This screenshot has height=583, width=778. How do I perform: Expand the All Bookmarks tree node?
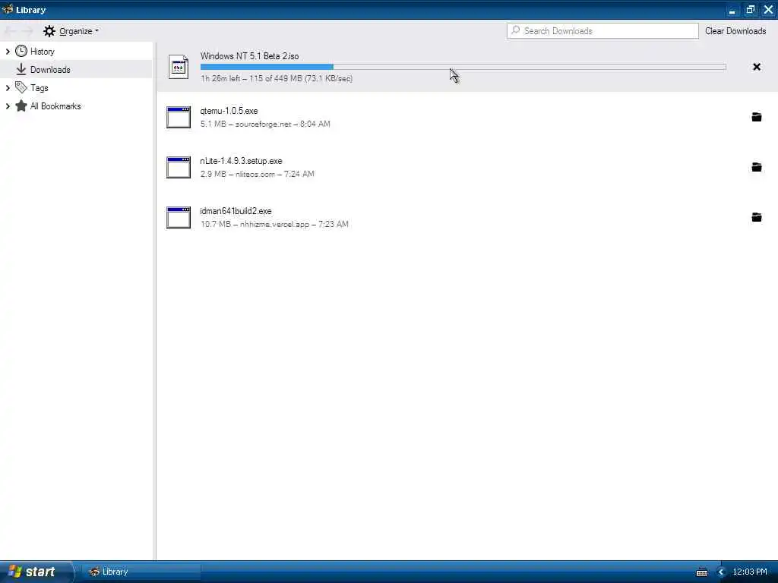point(8,106)
